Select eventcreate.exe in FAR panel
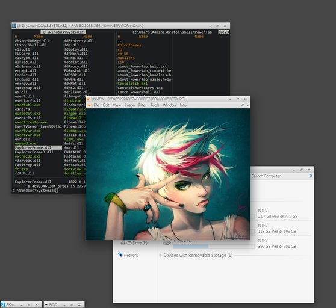 pyautogui.click(x=31, y=122)
